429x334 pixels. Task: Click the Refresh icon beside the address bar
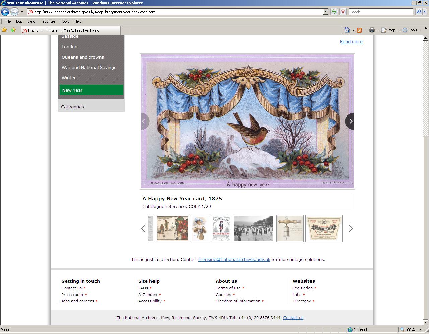[x=334, y=12]
